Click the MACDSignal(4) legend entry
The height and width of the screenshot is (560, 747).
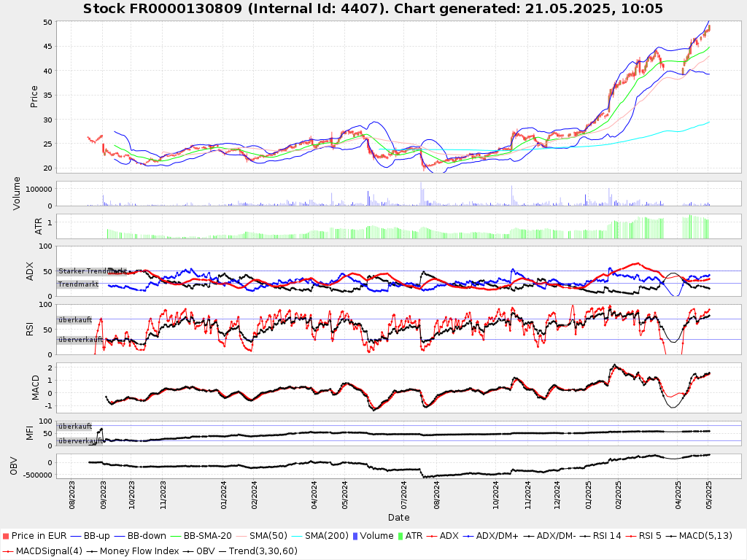[42, 551]
